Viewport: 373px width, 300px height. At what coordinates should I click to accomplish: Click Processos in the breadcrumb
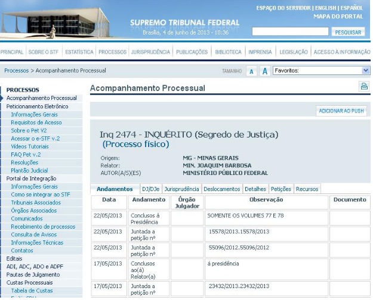[16, 71]
